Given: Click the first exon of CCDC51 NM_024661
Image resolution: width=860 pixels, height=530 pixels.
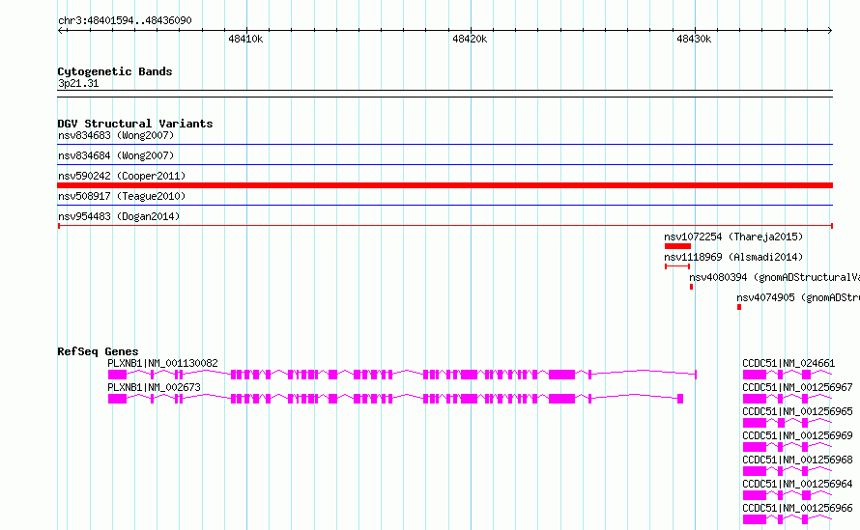Looking at the screenshot, I should [x=754, y=375].
